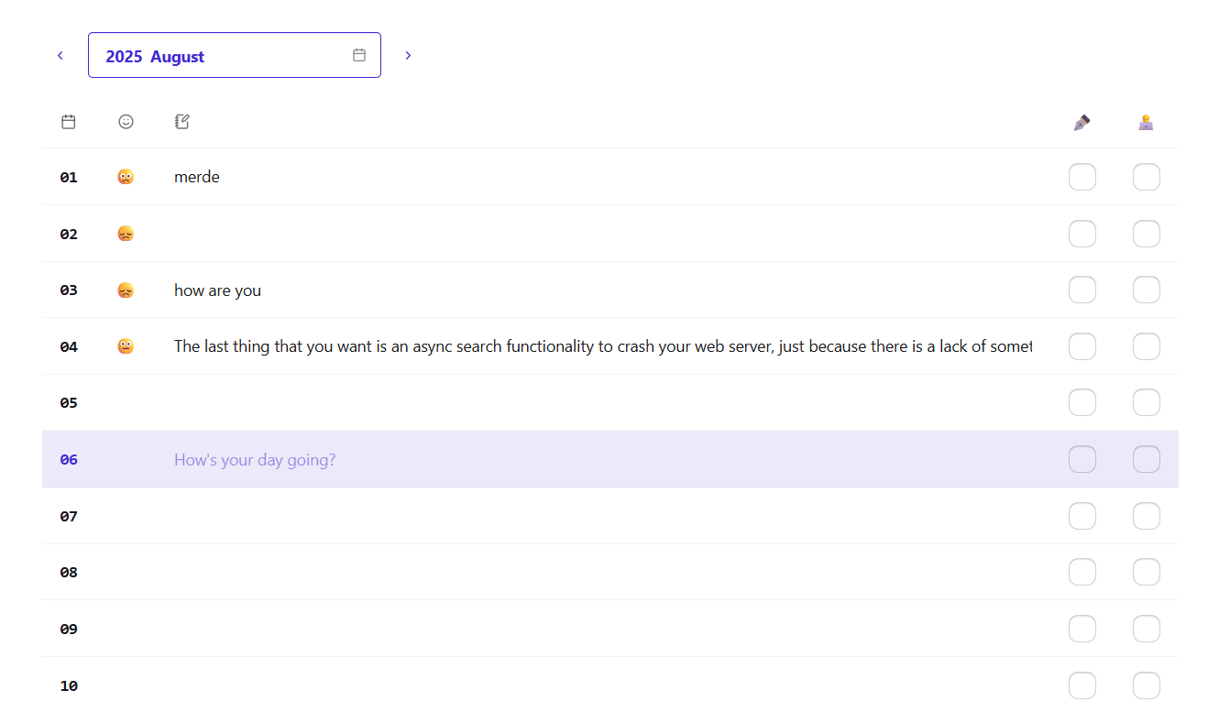Viewport: 1219px width, 712px height.
Task: Enable the fountain pen checkbox for day 06
Action: pyautogui.click(x=1082, y=459)
